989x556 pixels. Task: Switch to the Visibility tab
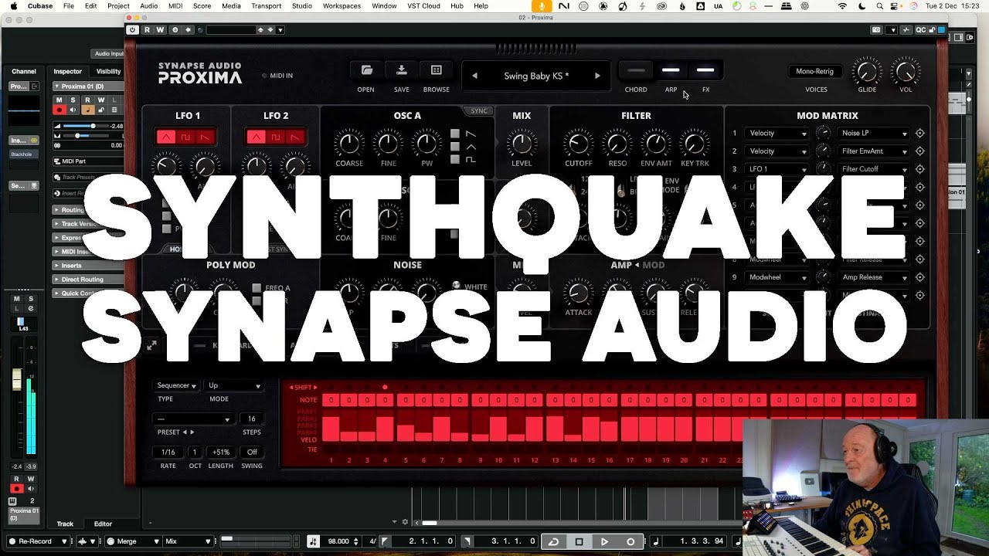click(108, 72)
